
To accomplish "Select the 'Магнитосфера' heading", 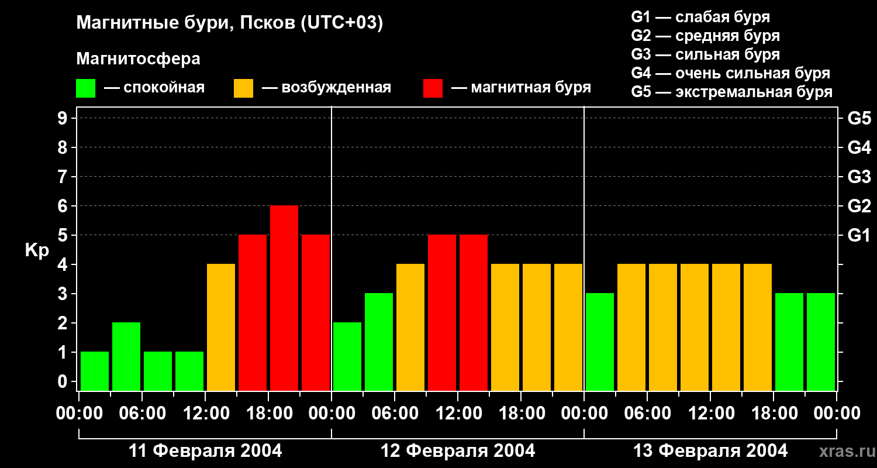I will coord(138,59).
